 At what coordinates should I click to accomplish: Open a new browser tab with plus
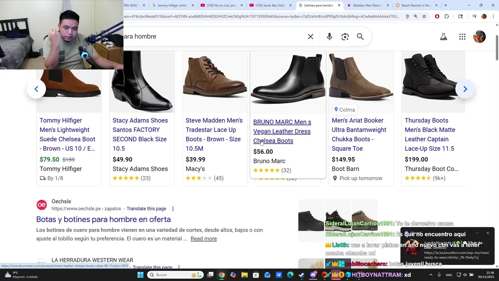point(446,5)
